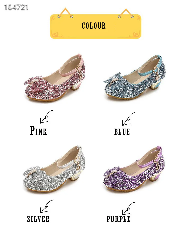Click the right rope hanger on banner
Image resolution: width=187 pixels, height=236 pixels.
[x=126, y=13]
